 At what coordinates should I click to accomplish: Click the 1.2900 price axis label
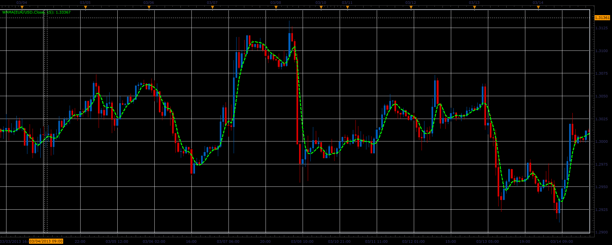point(601,232)
